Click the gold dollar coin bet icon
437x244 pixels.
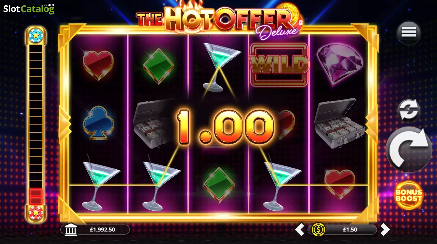point(318,230)
